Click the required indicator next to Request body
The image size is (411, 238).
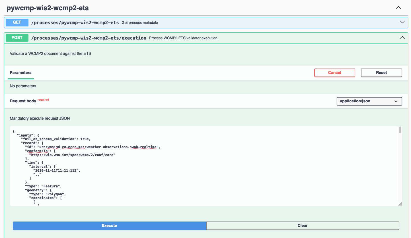pos(43,100)
